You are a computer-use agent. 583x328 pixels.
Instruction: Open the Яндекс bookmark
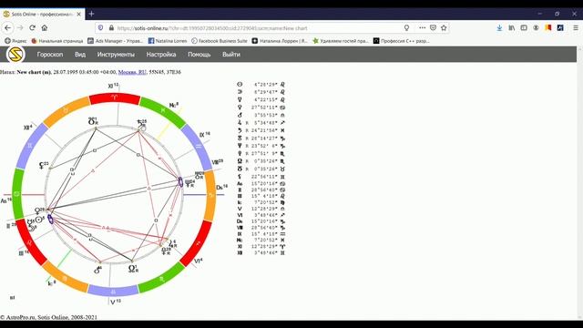coord(15,41)
